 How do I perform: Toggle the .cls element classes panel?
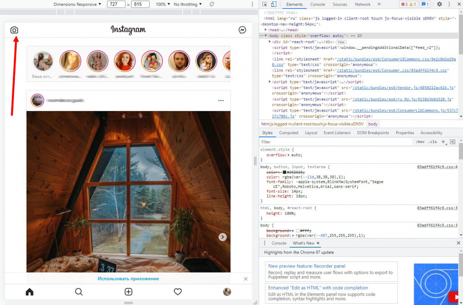[x=433, y=142]
